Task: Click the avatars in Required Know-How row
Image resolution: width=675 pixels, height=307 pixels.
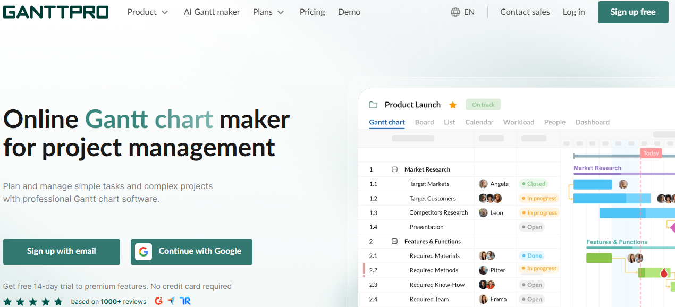Action: [x=487, y=285]
